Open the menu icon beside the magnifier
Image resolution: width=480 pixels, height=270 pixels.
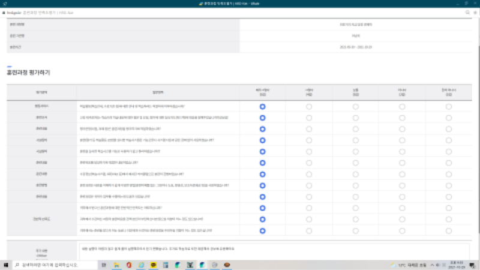[475, 11]
